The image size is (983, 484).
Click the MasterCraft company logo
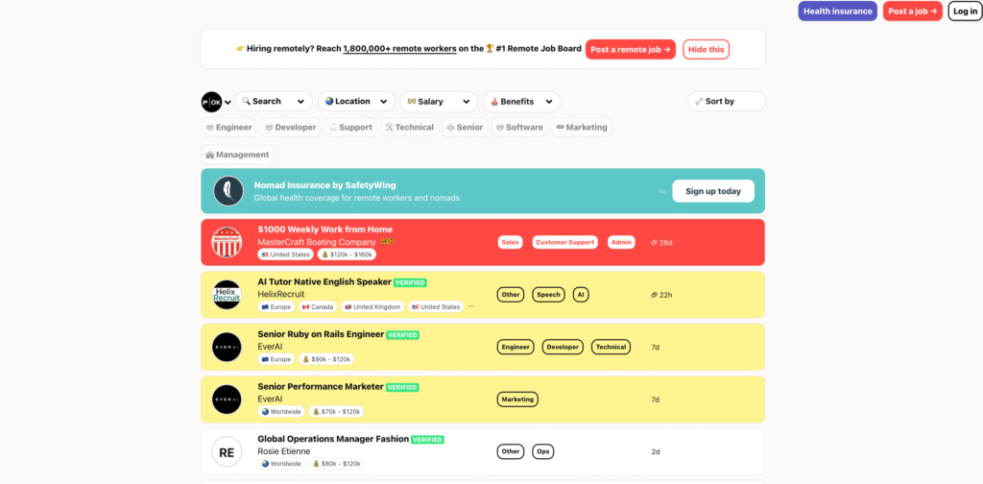(x=227, y=242)
